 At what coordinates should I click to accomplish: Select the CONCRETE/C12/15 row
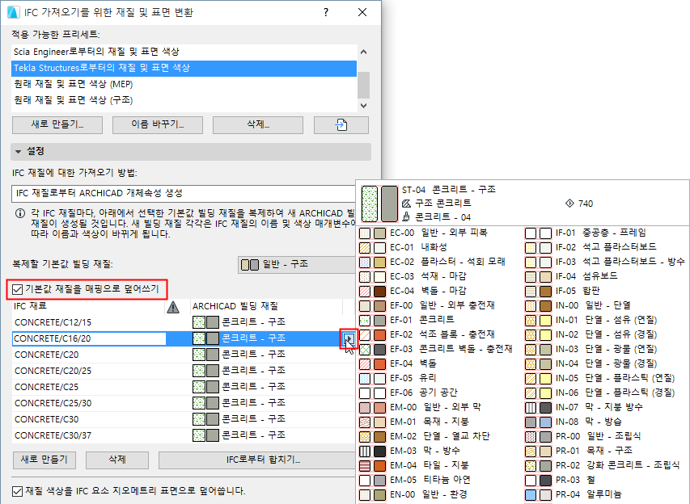pyautogui.click(x=183, y=322)
